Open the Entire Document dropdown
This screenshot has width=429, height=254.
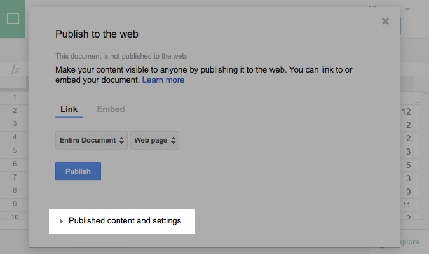92,140
